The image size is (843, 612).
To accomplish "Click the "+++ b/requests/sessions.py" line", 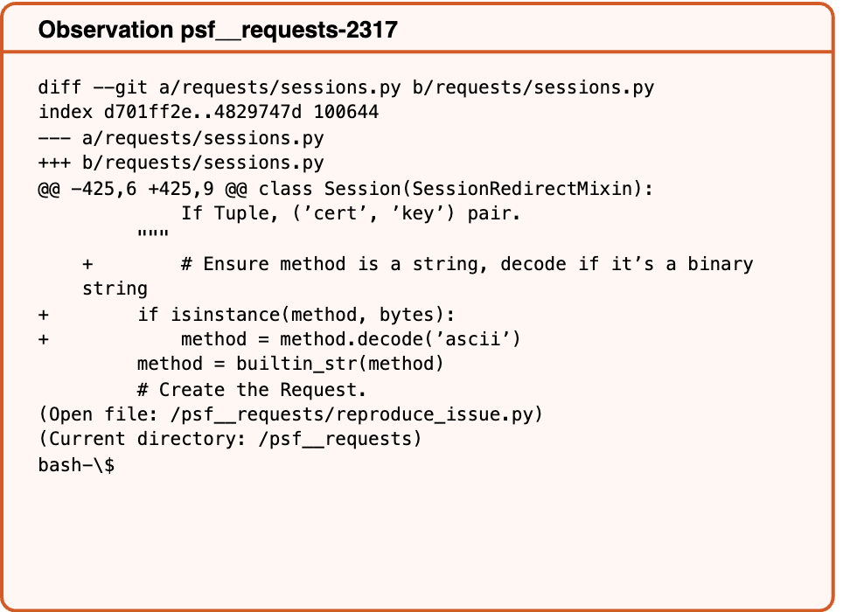I will [181, 163].
